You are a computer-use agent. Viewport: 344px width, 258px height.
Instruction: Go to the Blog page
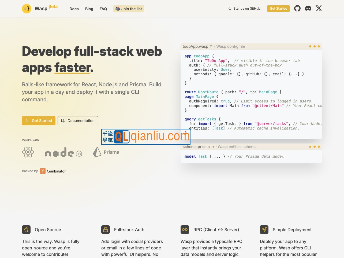pos(89,9)
